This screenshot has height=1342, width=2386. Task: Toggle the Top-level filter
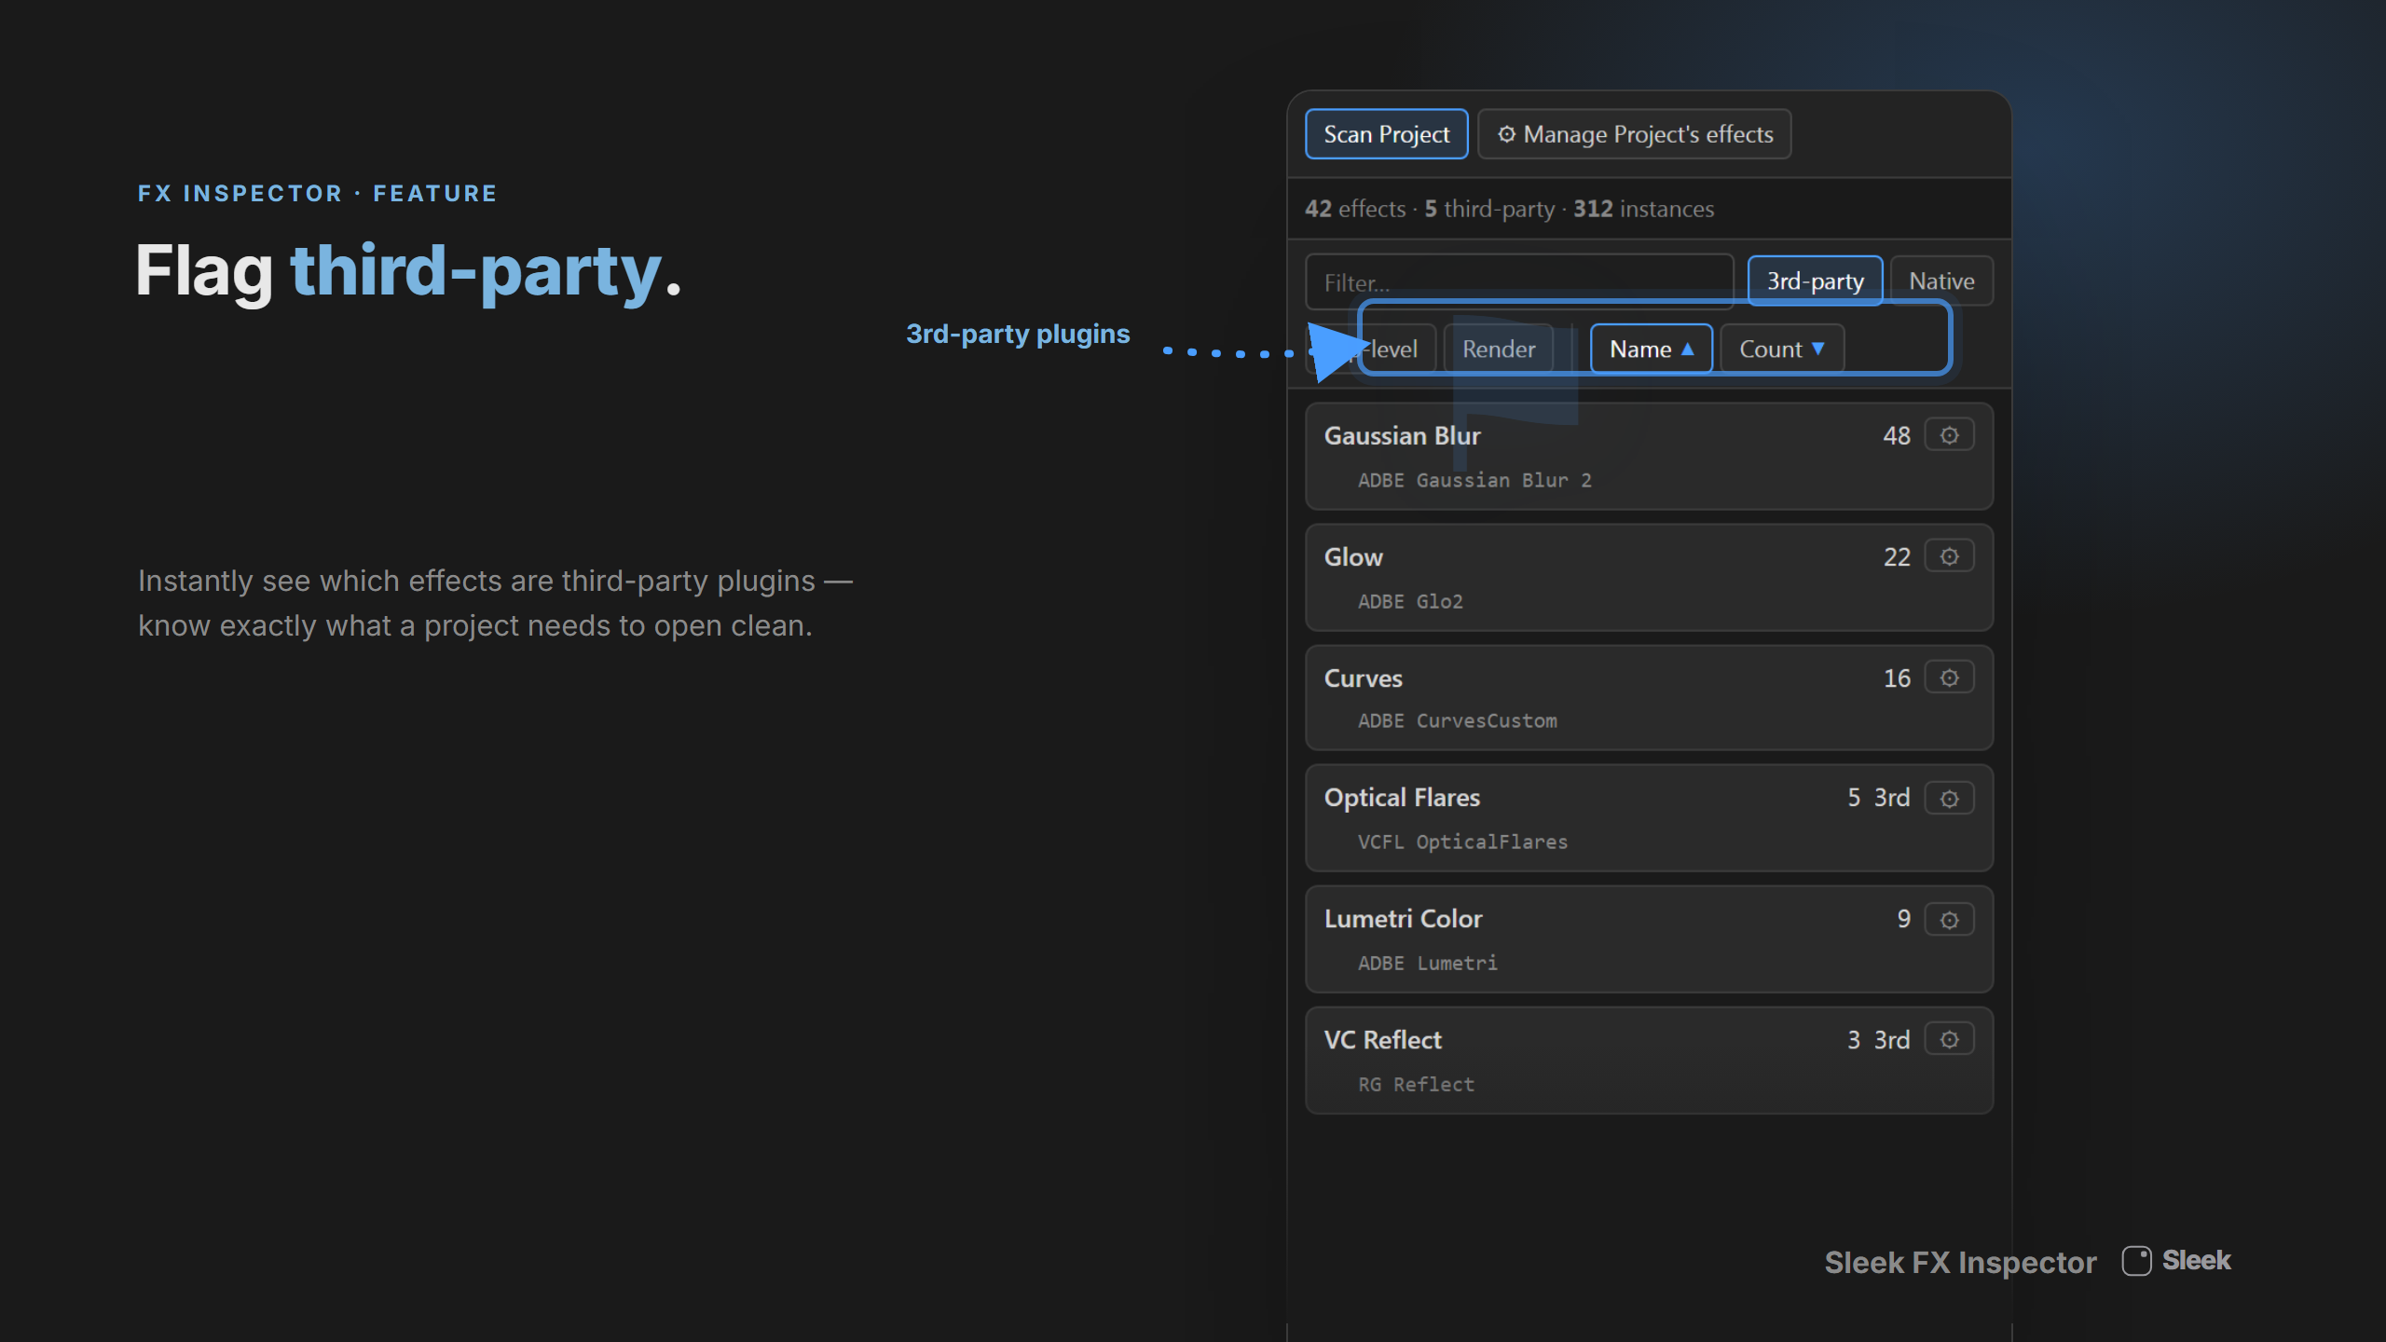point(1370,349)
